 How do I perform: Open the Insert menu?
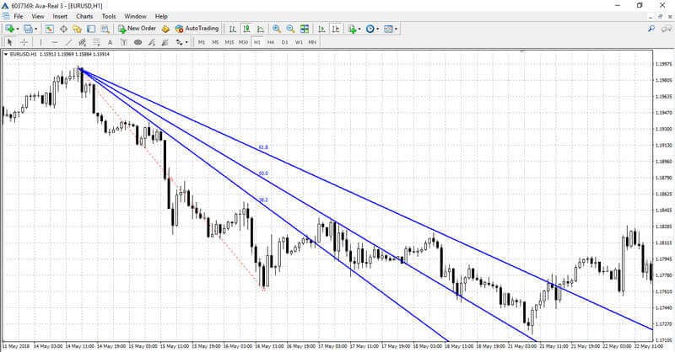60,16
